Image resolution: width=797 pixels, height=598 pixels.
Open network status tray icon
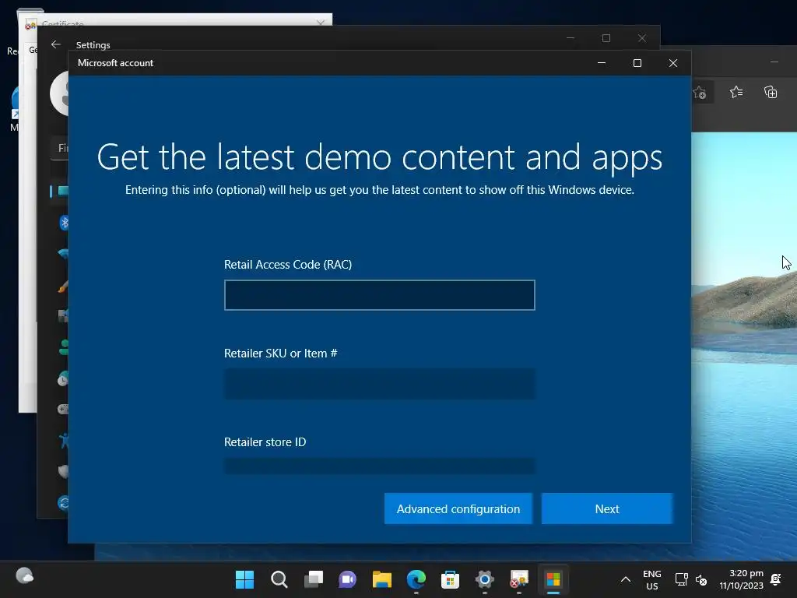click(681, 579)
